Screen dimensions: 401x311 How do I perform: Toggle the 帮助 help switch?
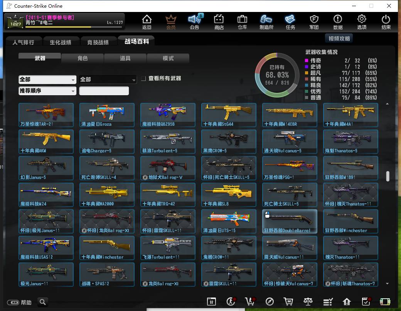pyautogui.click(x=13, y=303)
